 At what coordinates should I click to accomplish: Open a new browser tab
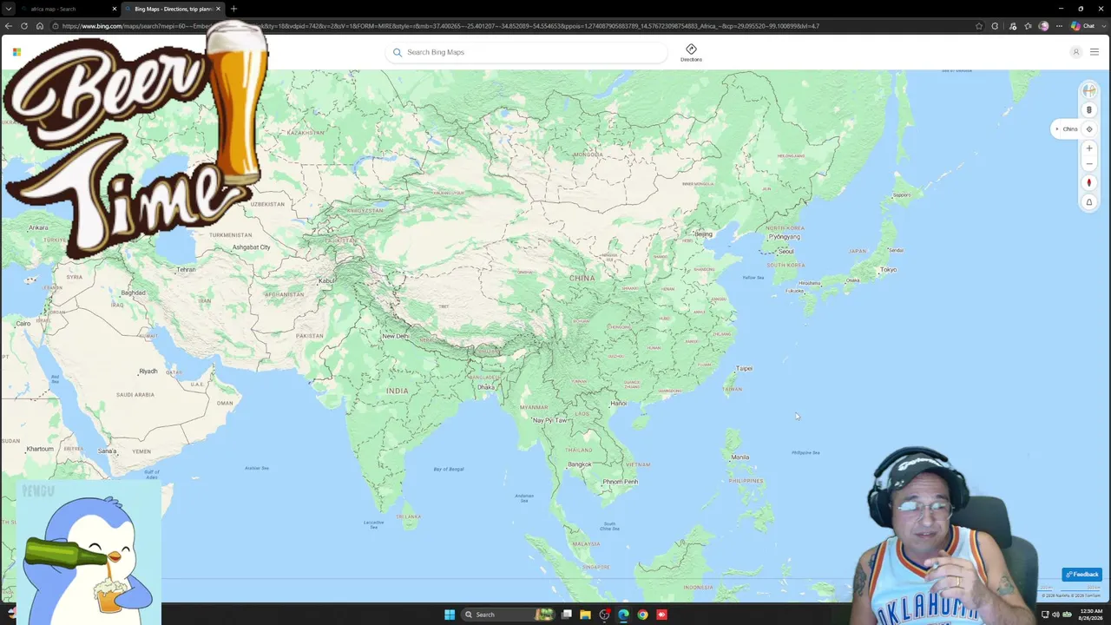(233, 9)
